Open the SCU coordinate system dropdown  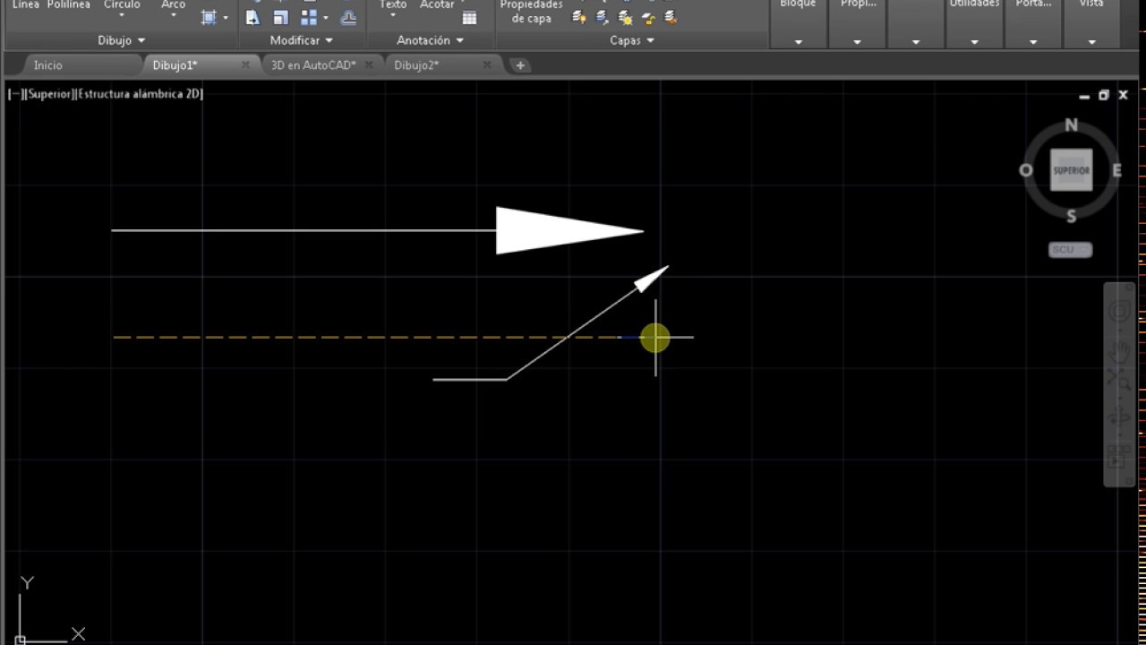point(1071,250)
